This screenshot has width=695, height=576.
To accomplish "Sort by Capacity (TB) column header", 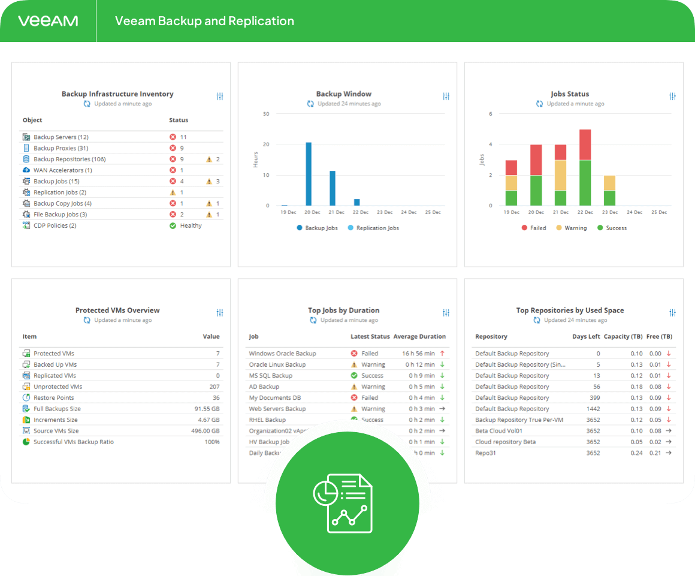I will pos(623,337).
